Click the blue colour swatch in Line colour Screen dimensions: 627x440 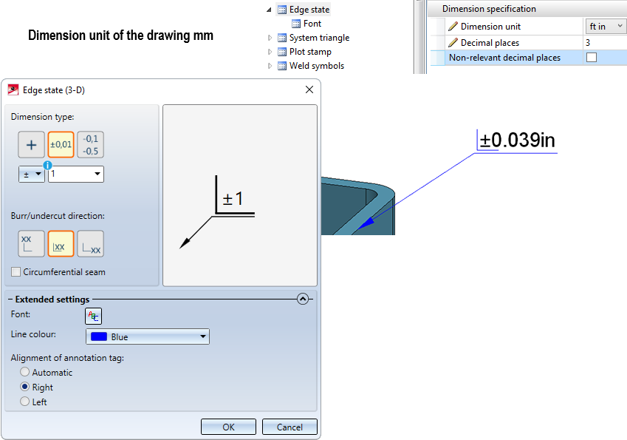(x=99, y=336)
